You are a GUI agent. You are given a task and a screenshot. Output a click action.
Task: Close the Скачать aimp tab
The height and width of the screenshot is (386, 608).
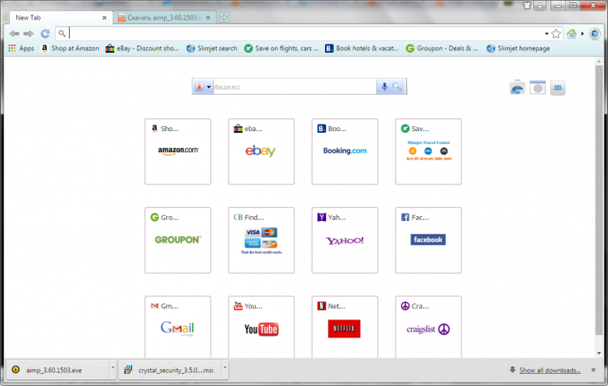[x=208, y=18]
